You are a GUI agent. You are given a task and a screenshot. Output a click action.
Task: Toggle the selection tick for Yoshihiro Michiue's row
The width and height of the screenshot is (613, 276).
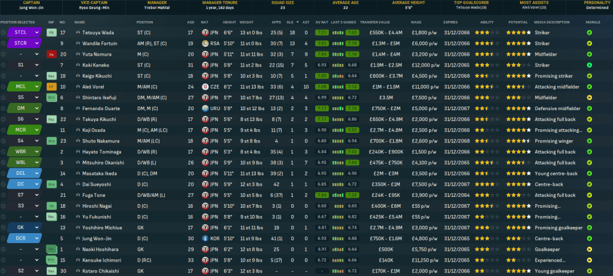pyautogui.click(x=4, y=228)
